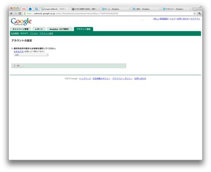Open the ログアウト link
Screen dimensions: 211x172
coord(195,19)
